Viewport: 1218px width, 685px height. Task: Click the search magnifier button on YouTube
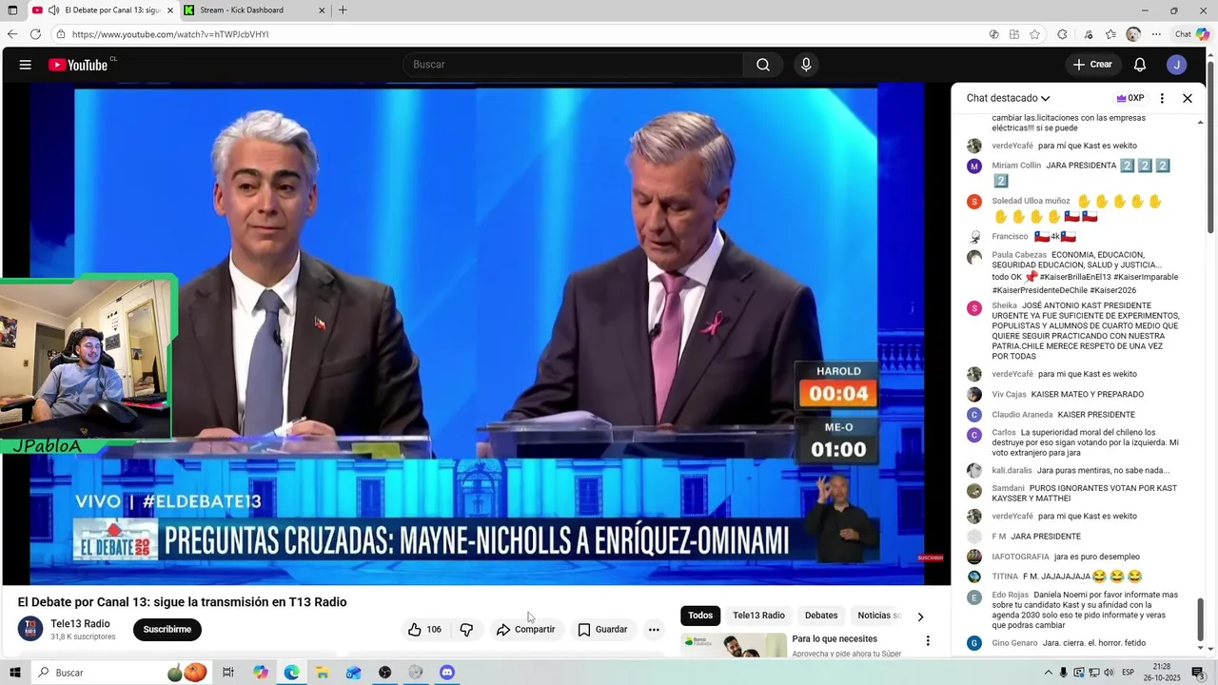click(763, 65)
